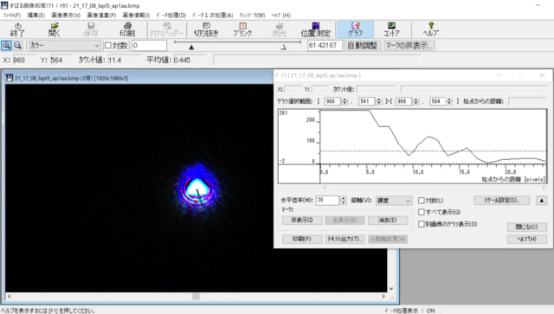Click the 終了 (exit) toolbar icon

[17, 29]
